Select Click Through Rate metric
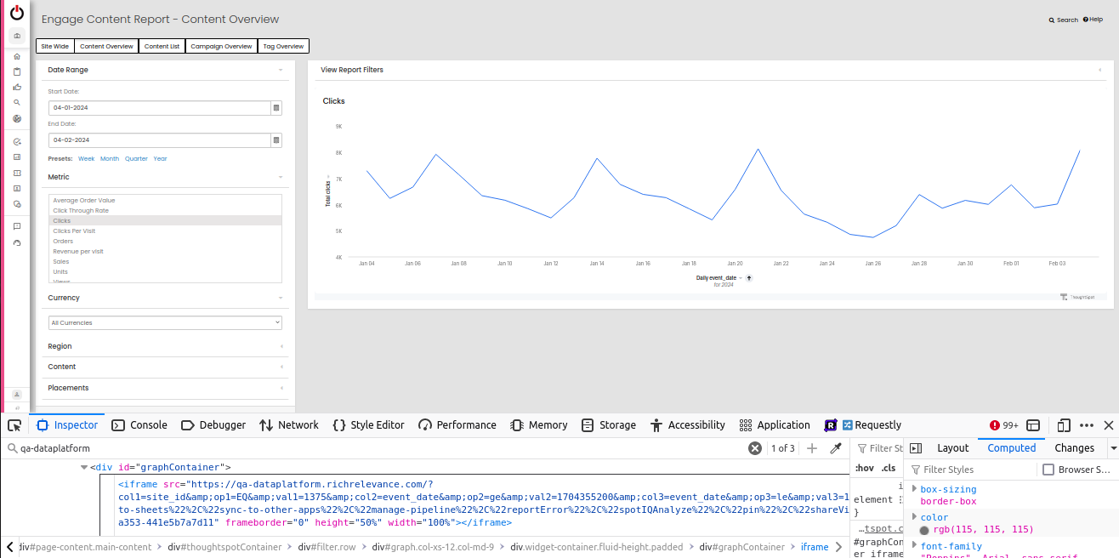This screenshot has height=558, width=1119. click(x=165, y=210)
